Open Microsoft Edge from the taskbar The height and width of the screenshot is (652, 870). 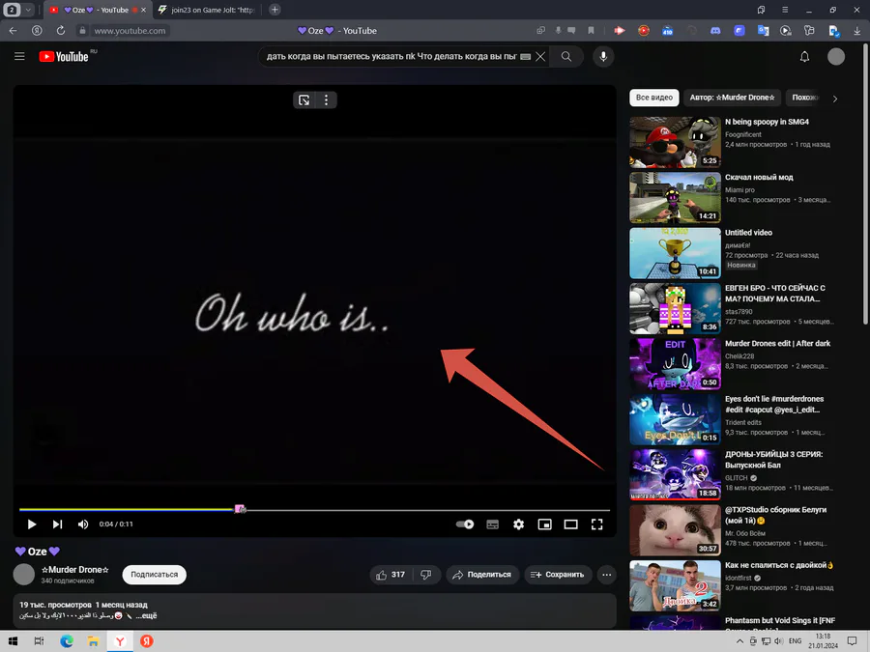pos(67,641)
